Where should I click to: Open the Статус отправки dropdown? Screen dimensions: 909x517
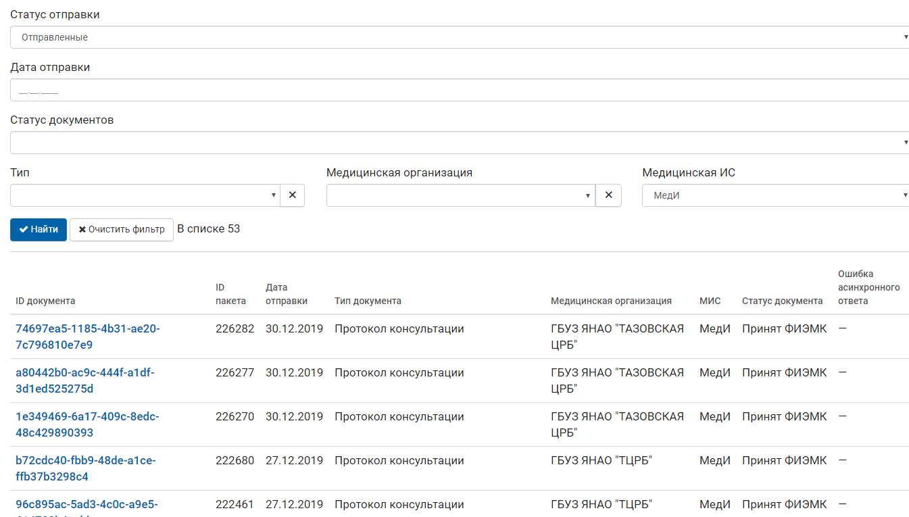(x=461, y=37)
